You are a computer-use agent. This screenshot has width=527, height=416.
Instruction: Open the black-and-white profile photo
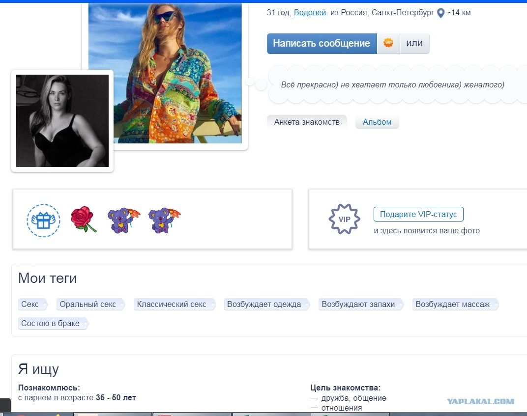[62, 120]
